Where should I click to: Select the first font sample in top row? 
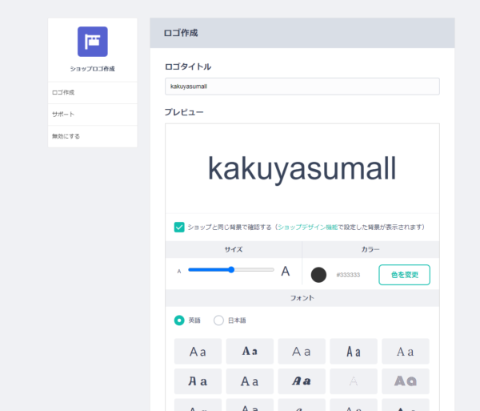pyautogui.click(x=198, y=351)
